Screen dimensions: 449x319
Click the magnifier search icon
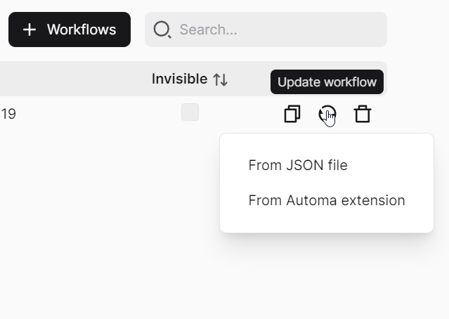coord(162,30)
